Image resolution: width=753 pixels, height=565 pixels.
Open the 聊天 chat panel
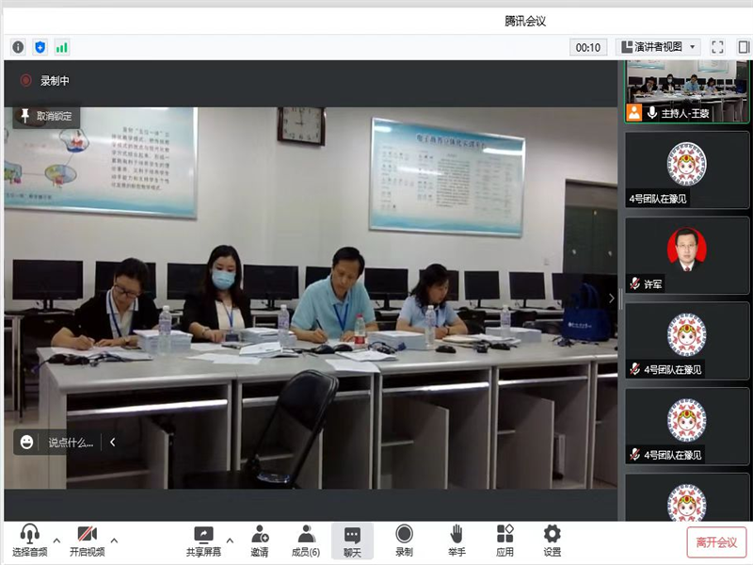[352, 541]
